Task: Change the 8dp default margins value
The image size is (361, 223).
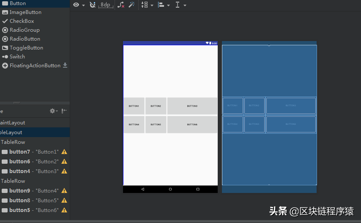Action: [x=106, y=5]
